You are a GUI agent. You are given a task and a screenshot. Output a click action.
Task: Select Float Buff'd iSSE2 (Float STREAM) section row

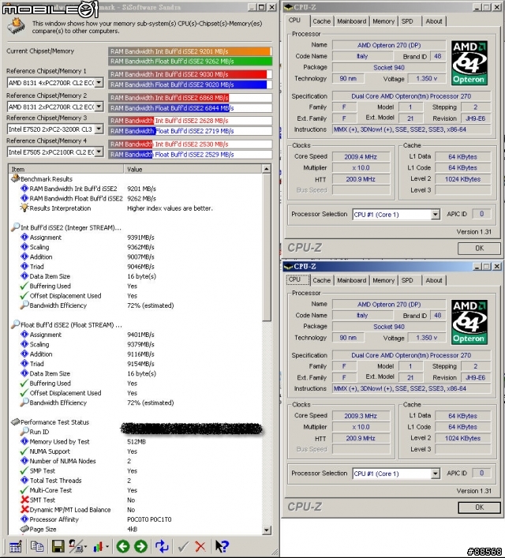(66, 325)
